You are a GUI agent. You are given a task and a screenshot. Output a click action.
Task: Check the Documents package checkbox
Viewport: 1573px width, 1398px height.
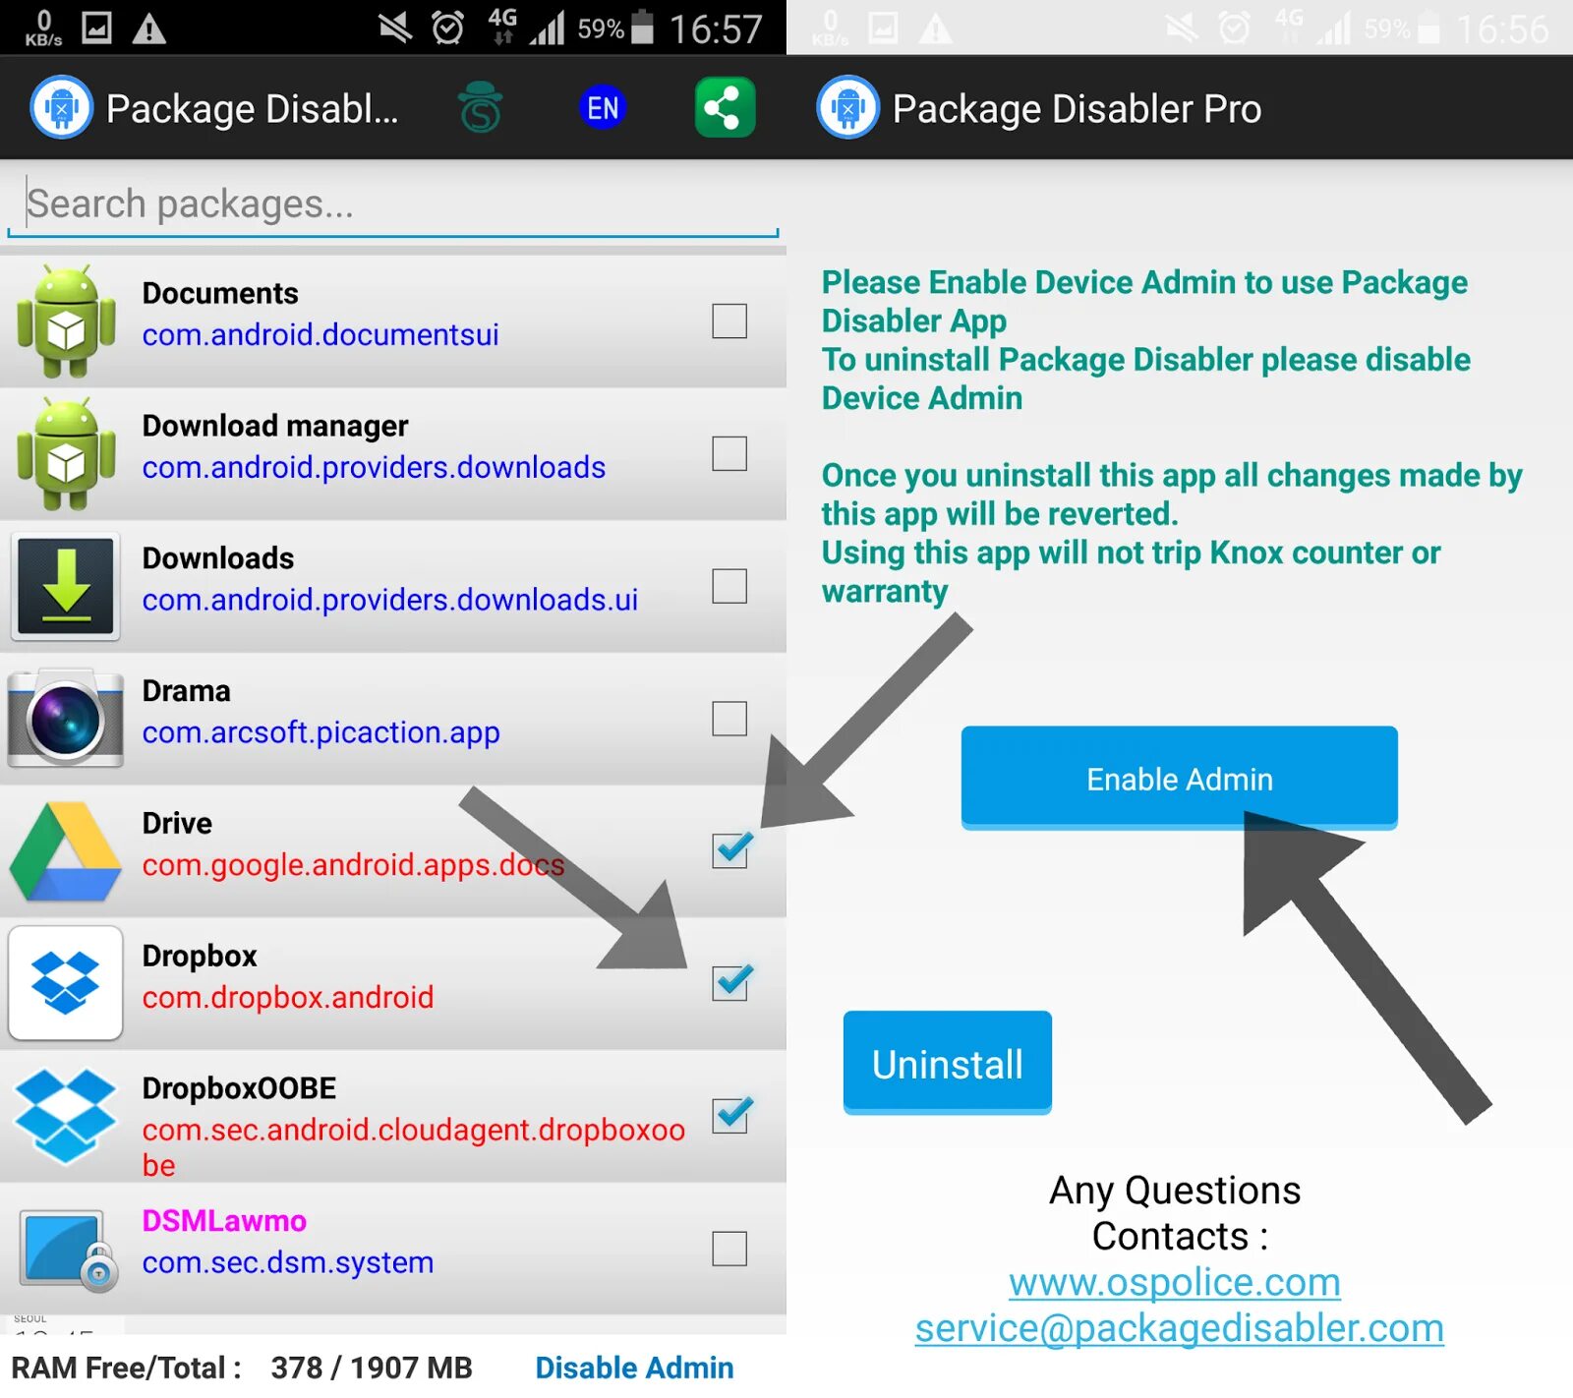coord(729,320)
